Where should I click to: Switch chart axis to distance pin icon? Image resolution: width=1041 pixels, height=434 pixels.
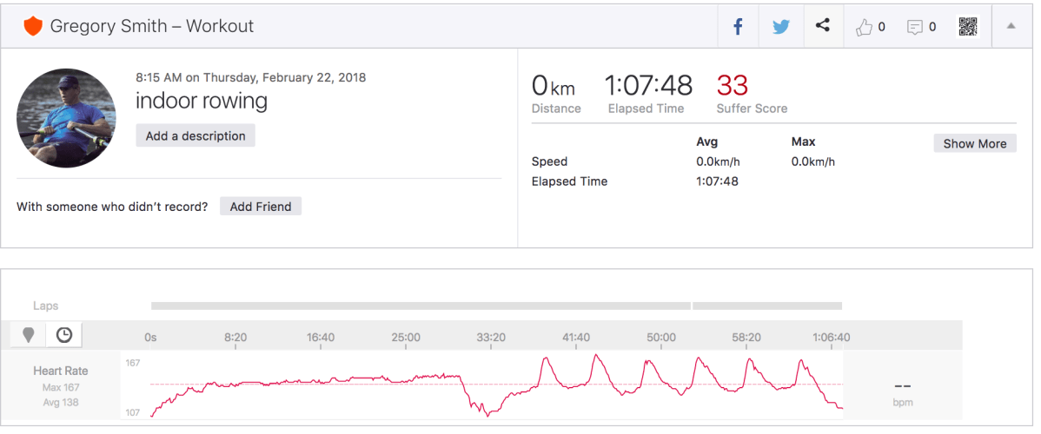29,334
